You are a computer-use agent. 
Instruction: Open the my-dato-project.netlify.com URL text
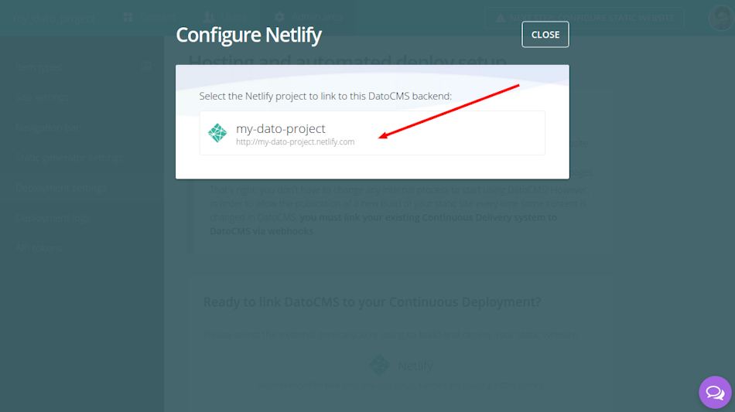pyautogui.click(x=296, y=142)
